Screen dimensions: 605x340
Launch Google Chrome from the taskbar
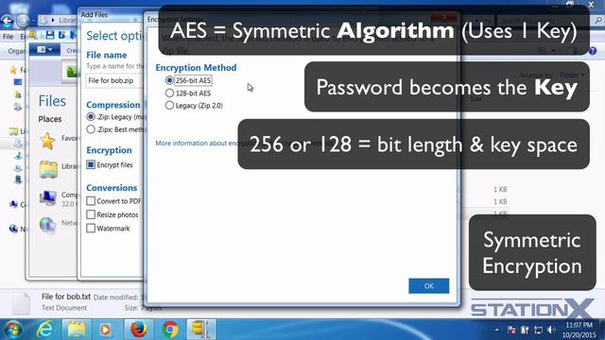click(x=170, y=330)
